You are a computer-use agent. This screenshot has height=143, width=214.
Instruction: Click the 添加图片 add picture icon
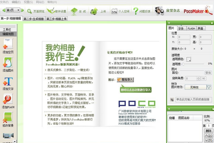[x=8, y=62]
